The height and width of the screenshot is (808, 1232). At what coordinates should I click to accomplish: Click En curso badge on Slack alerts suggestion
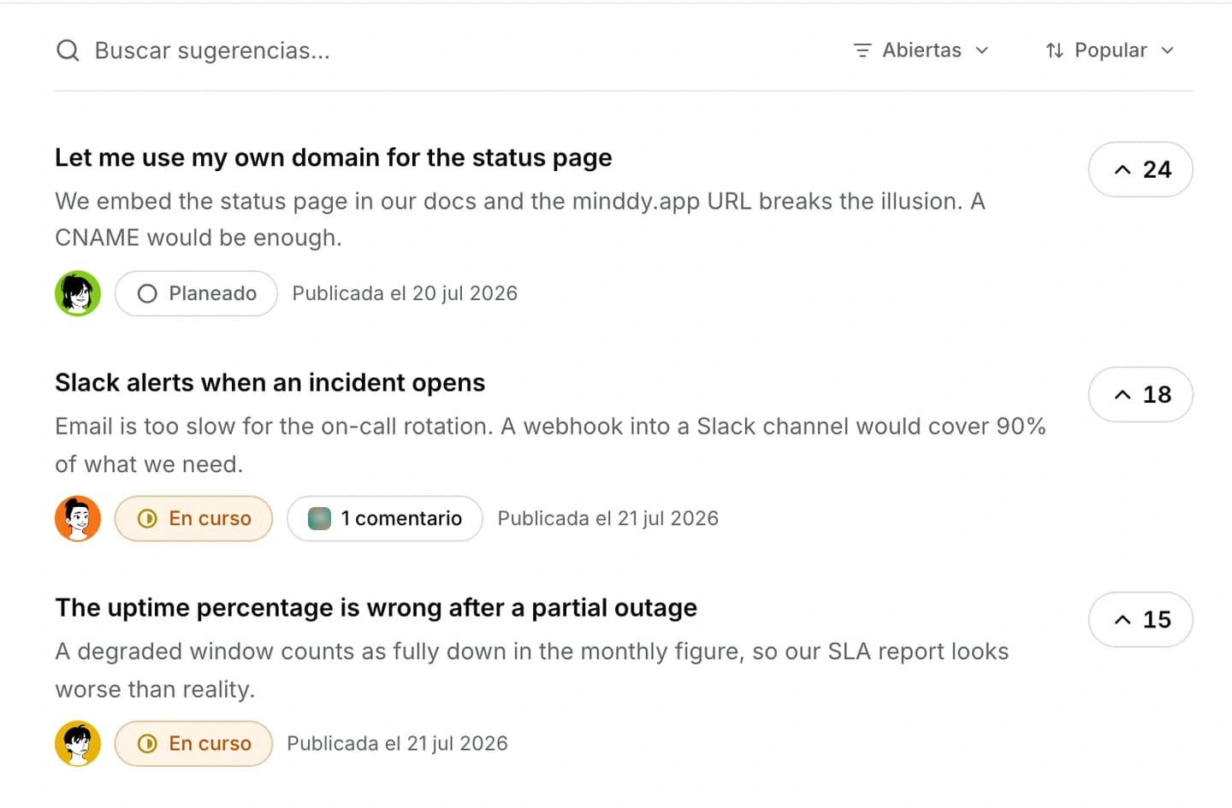(x=193, y=518)
